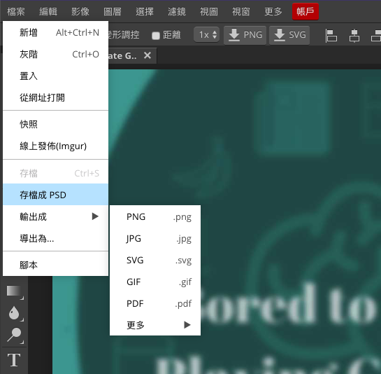The width and height of the screenshot is (381, 374).
Task: Open the 編輯 menu
Action: 48,11
